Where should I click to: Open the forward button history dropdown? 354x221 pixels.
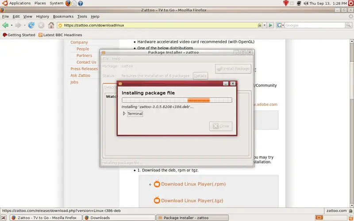24,25
